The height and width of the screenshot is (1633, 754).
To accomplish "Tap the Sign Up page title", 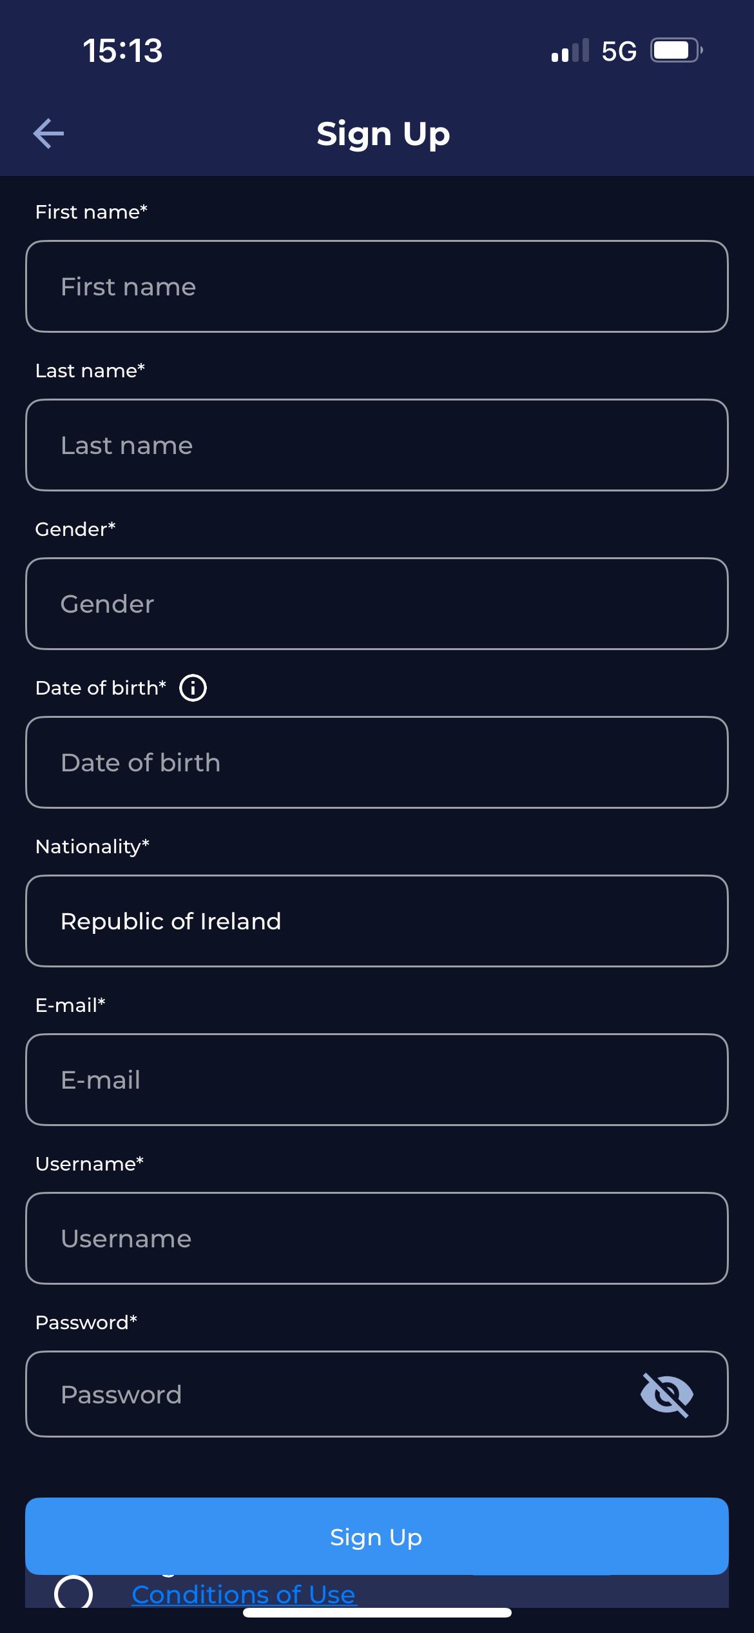I will tap(383, 134).
